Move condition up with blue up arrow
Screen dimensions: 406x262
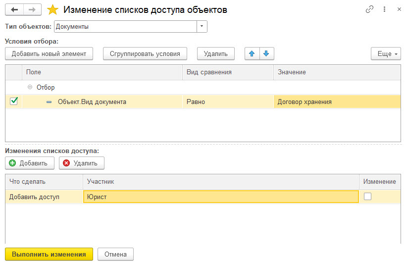(252, 53)
